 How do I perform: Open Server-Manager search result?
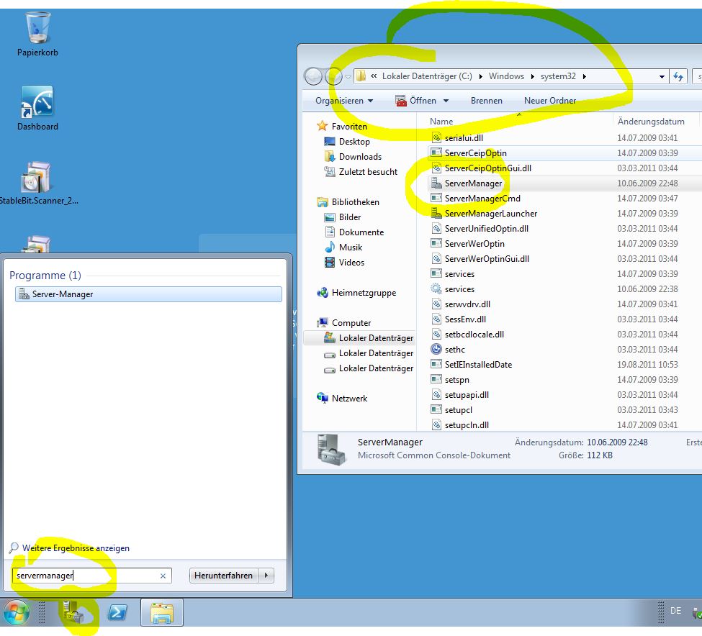point(148,294)
